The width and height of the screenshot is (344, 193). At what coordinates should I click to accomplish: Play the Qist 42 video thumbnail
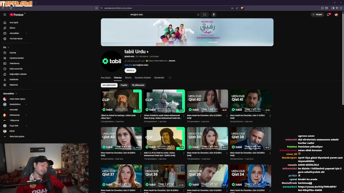(207, 101)
